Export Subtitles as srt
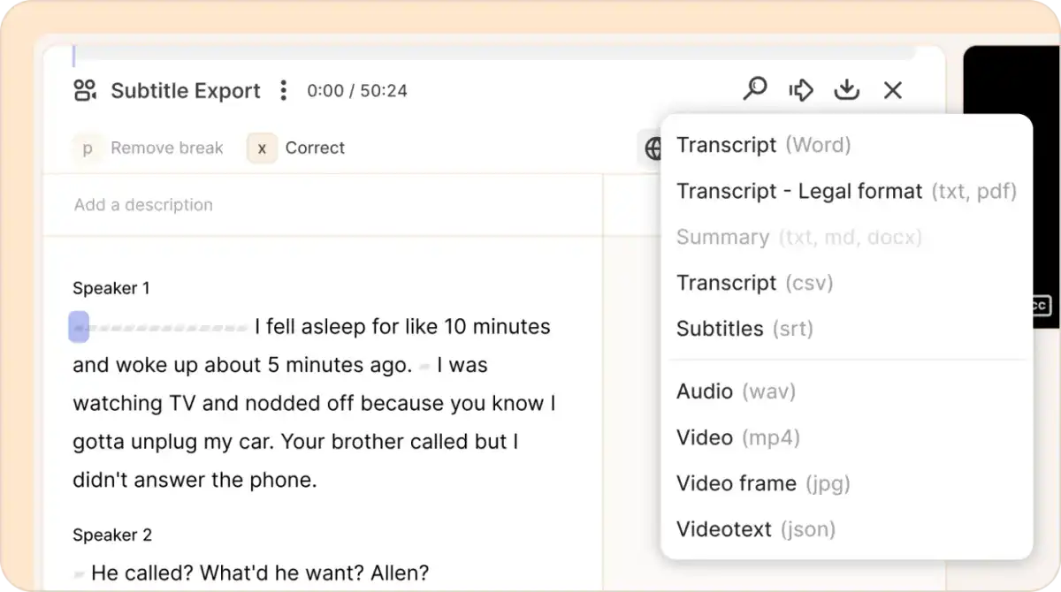The width and height of the screenshot is (1061, 592). tap(744, 329)
